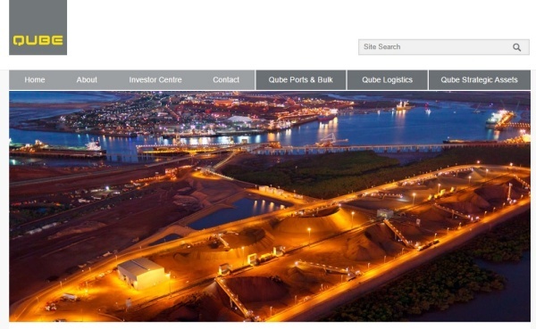Viewport: 536px width, 329px height.
Task: Open the Contact page
Action: pyautogui.click(x=226, y=80)
